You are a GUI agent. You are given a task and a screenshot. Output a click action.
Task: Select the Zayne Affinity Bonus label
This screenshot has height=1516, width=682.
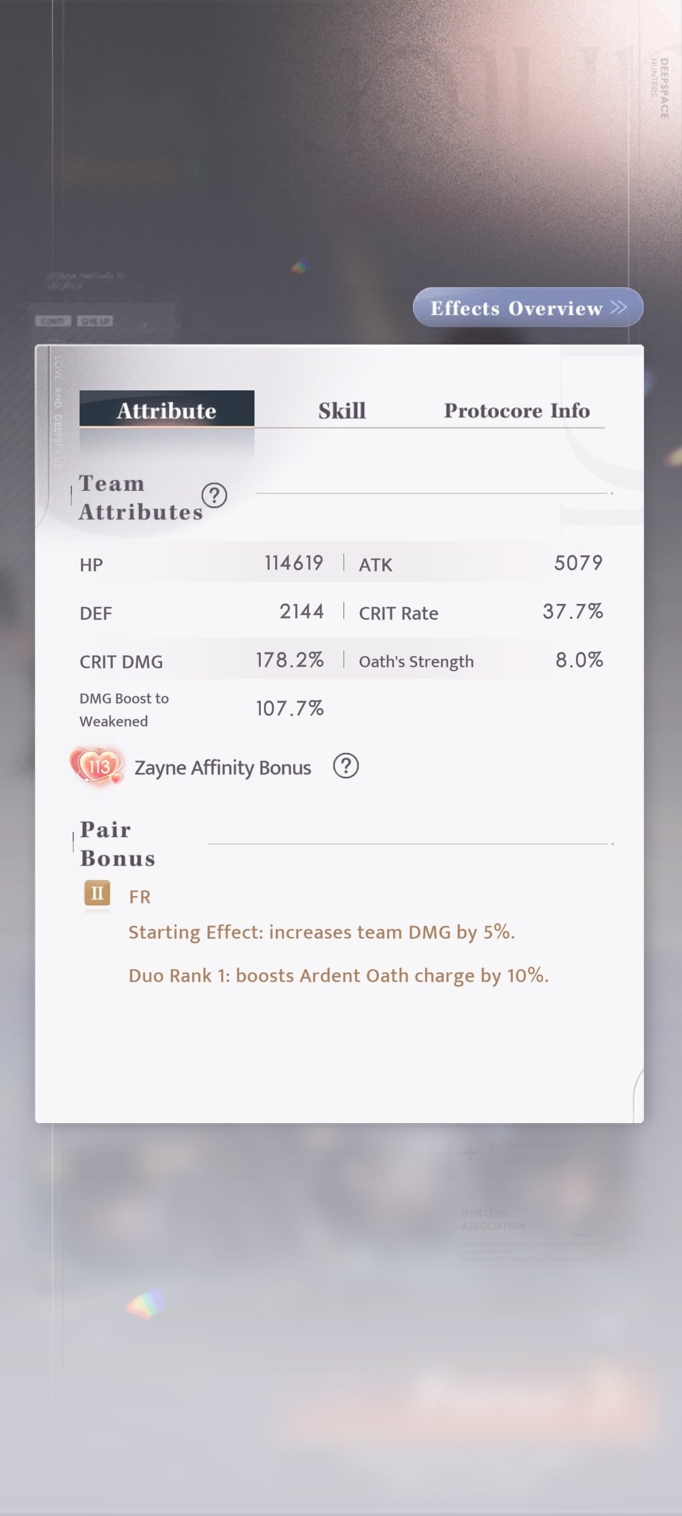tap(222, 768)
